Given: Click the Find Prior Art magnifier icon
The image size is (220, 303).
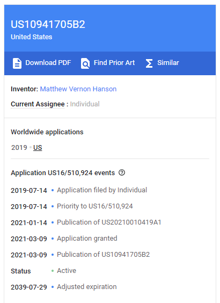Looking at the screenshot, I should pos(85,63).
